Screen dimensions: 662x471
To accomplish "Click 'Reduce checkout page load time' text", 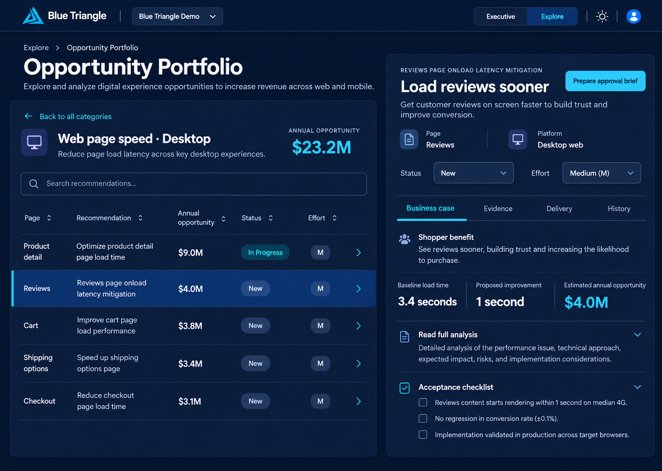I will click(x=106, y=401).
